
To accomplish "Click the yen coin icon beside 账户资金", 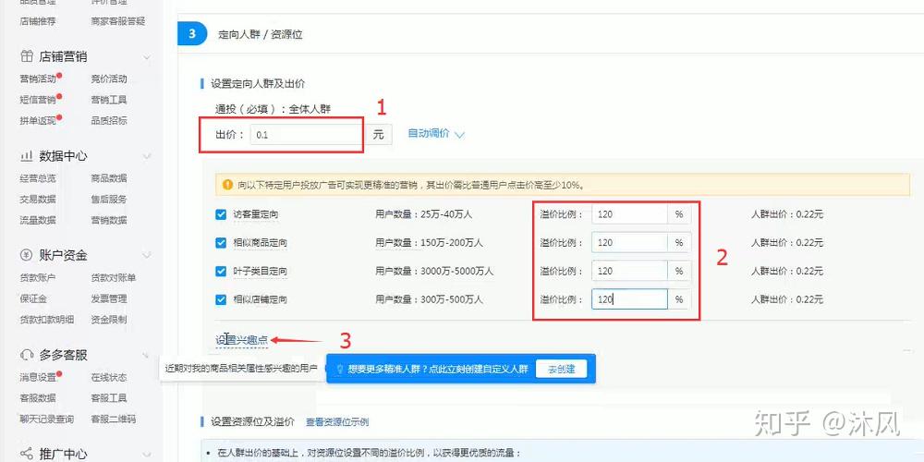I will (27, 255).
